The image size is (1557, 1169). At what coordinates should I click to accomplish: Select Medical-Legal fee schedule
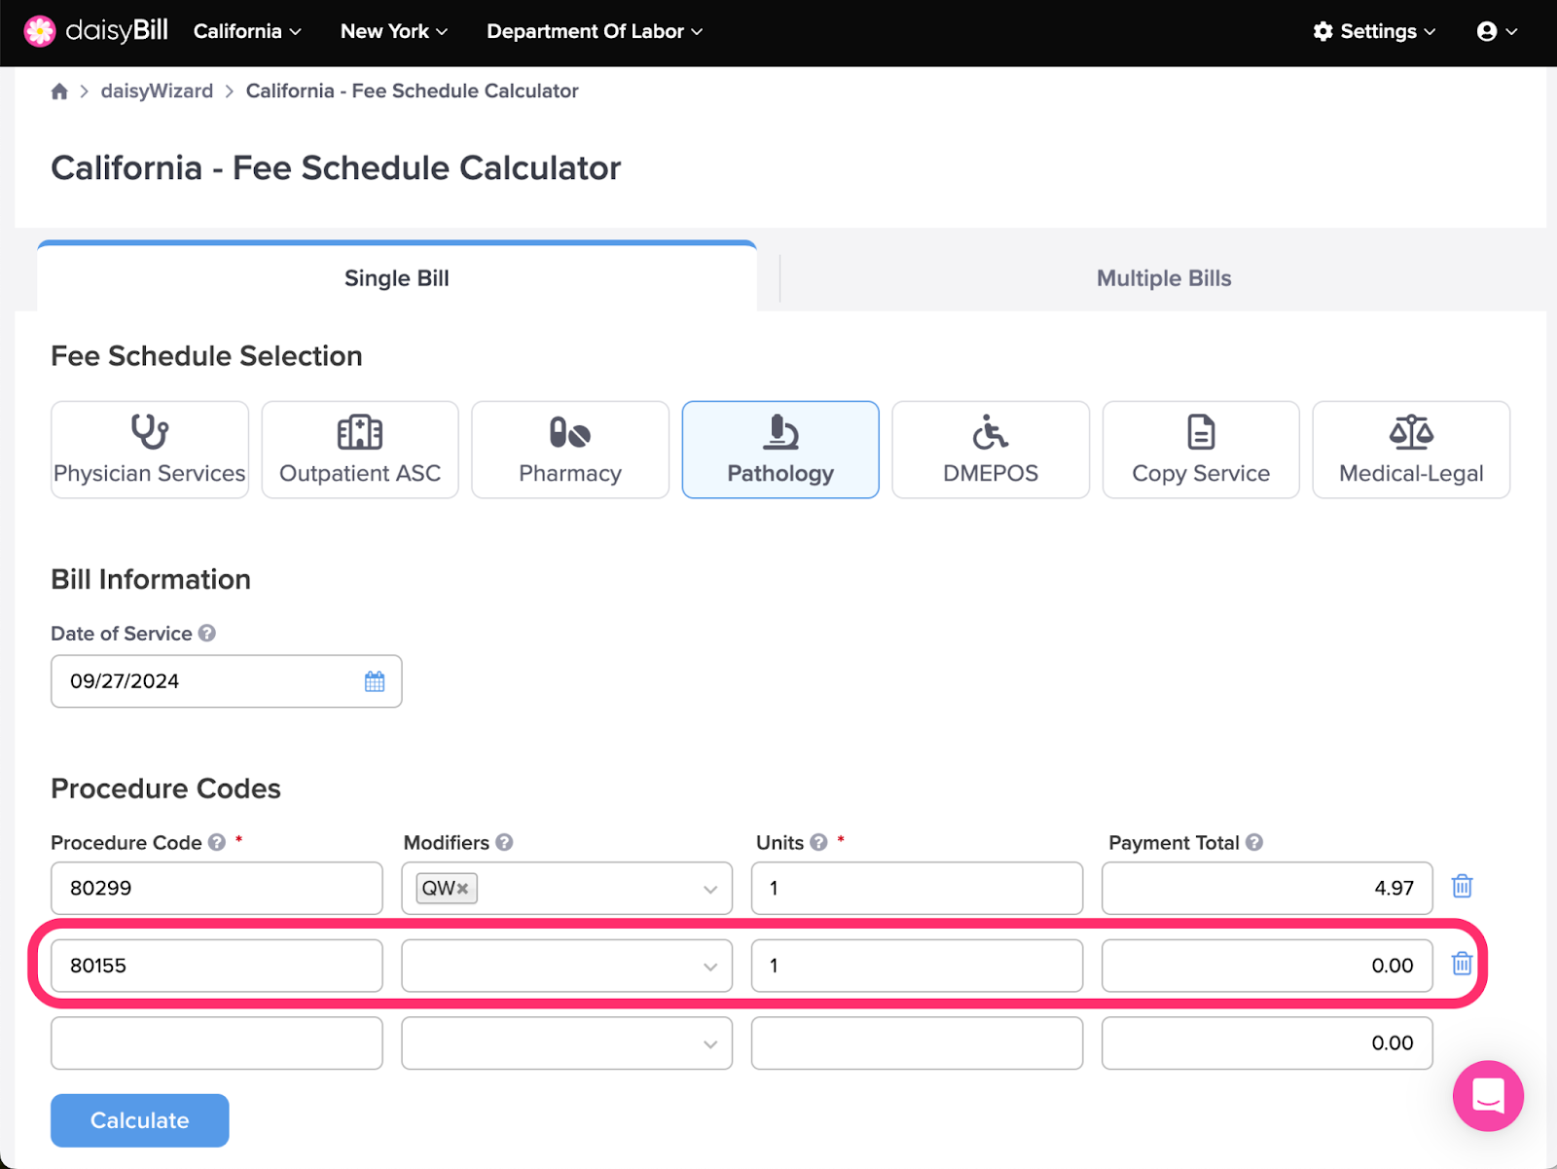tap(1411, 450)
